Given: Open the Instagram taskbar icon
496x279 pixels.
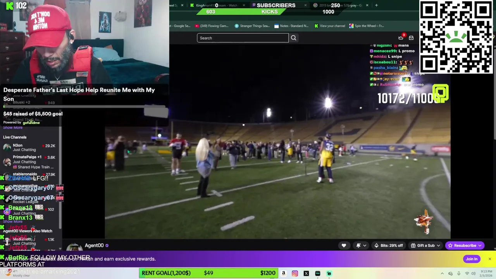Looking at the screenshot, I should pos(295,273).
